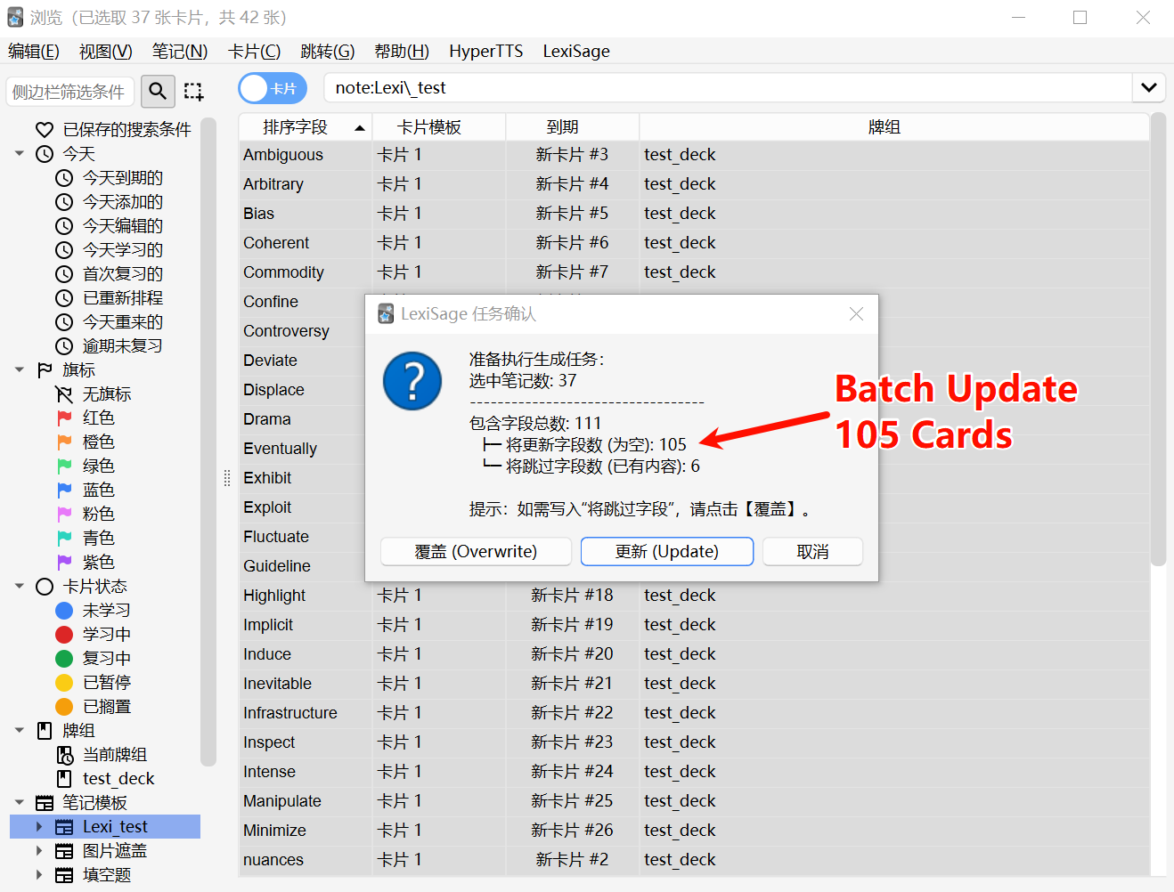1174x892 pixels.
Task: Collapse the 今天 section in the sidebar
Action: [x=20, y=153]
